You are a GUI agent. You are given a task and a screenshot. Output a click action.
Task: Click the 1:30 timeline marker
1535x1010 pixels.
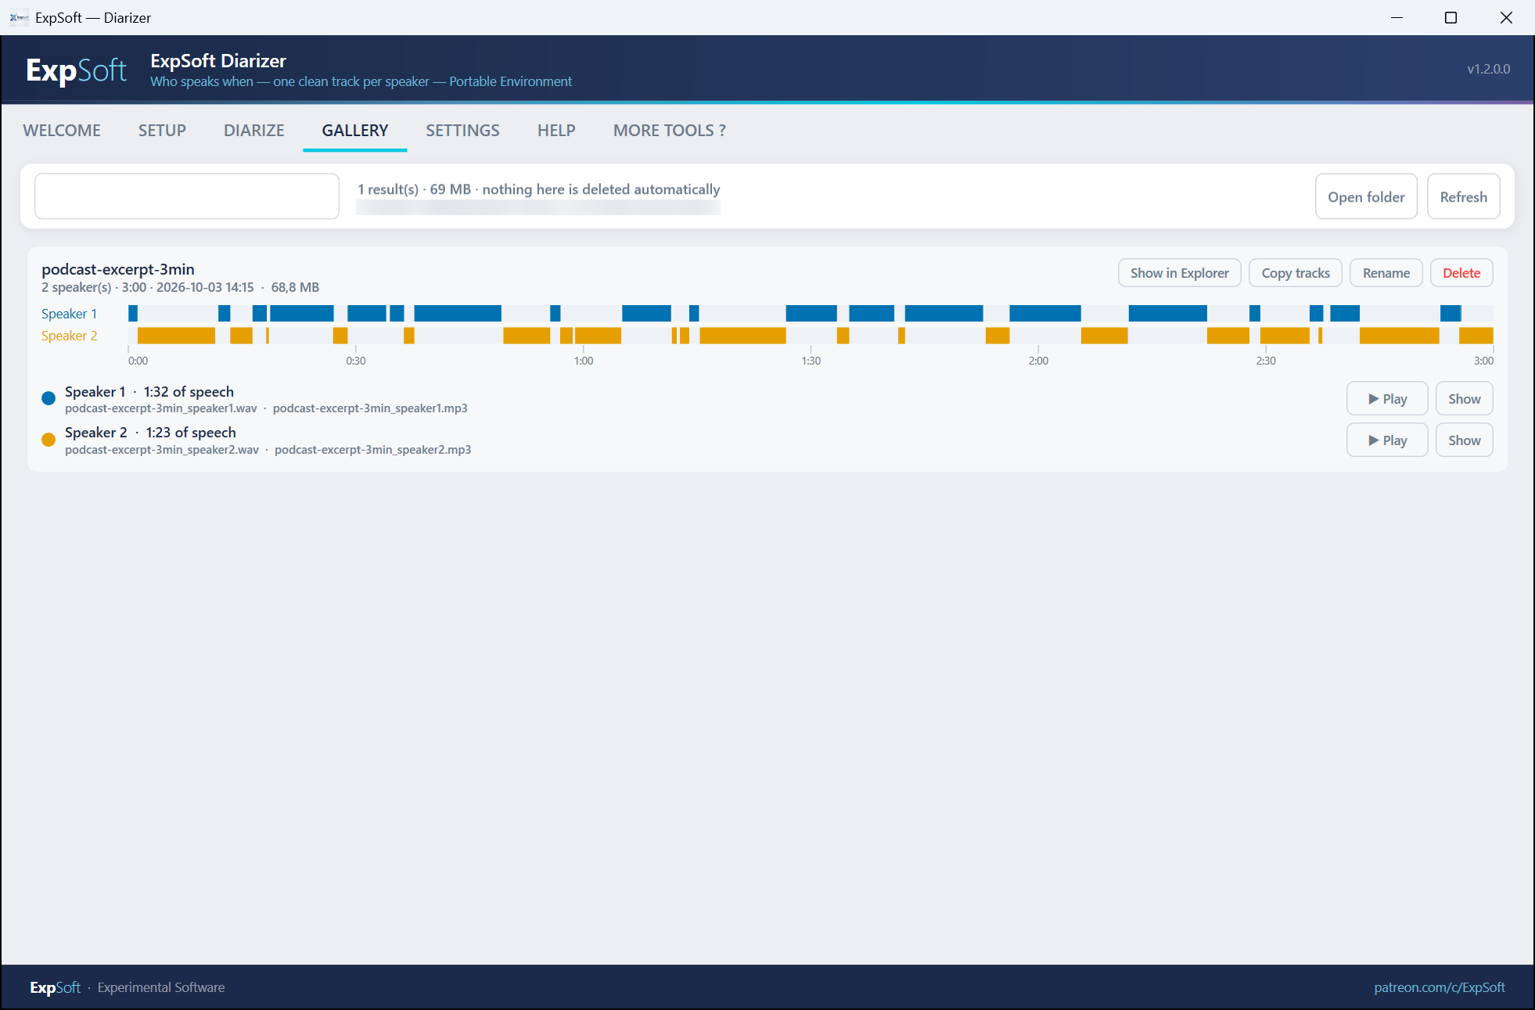click(x=811, y=361)
